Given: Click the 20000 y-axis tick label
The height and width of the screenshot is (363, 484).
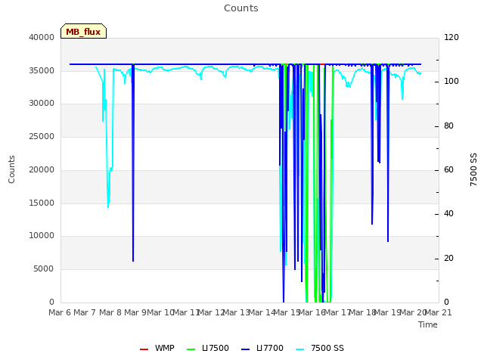Looking at the screenshot, I should (x=42, y=169).
